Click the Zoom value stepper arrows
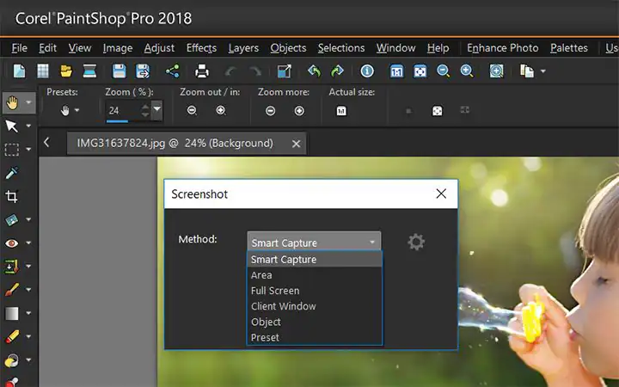The height and width of the screenshot is (387, 619). 145,111
